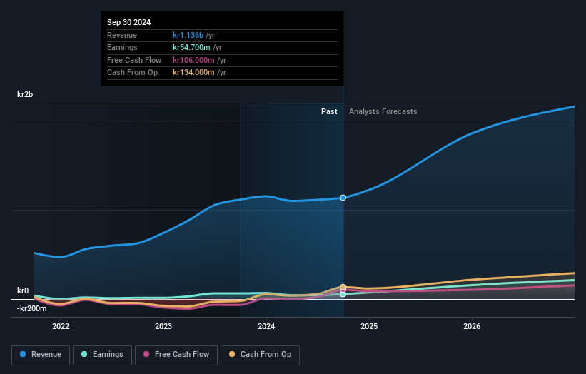Click the kr2b y-axis label
Screen dimensions: 586x374
25,94
